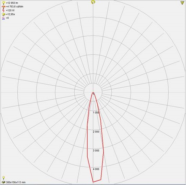Image resolution: width=186 pixels, height=185 pixels.
Task: Click the 2 000 scale label on the axis
Action: (96, 132)
